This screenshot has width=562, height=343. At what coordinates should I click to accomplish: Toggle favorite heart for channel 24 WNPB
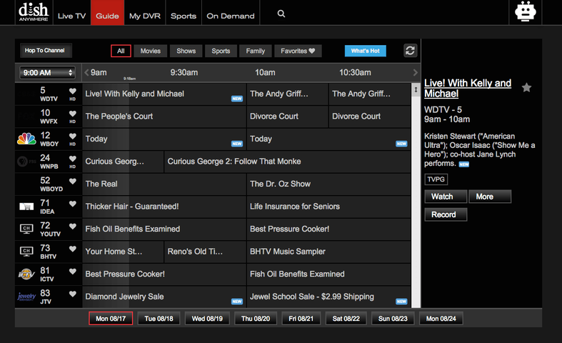point(72,159)
